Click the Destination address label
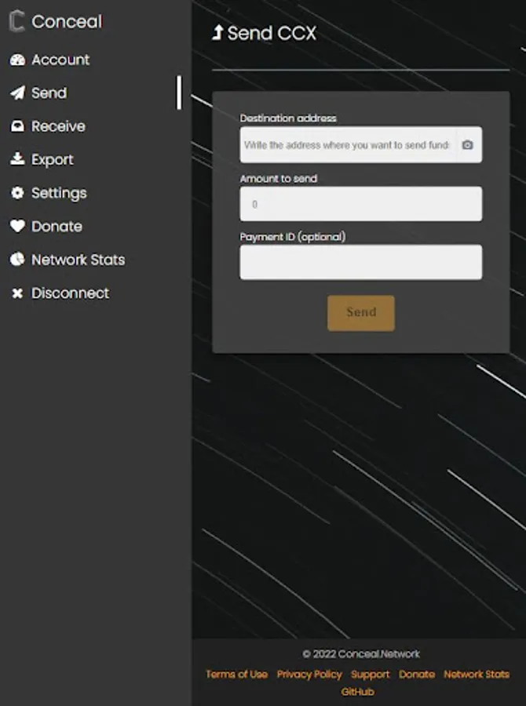The image size is (526, 706). (288, 118)
